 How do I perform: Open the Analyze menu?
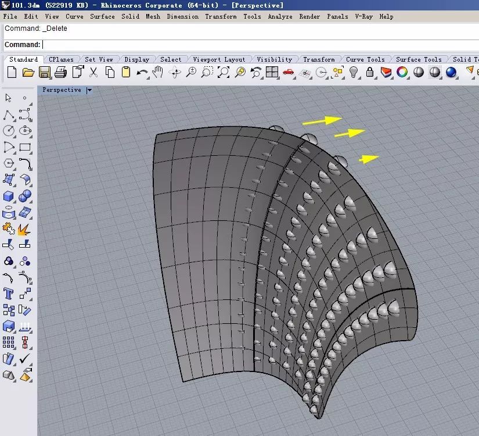(x=280, y=16)
